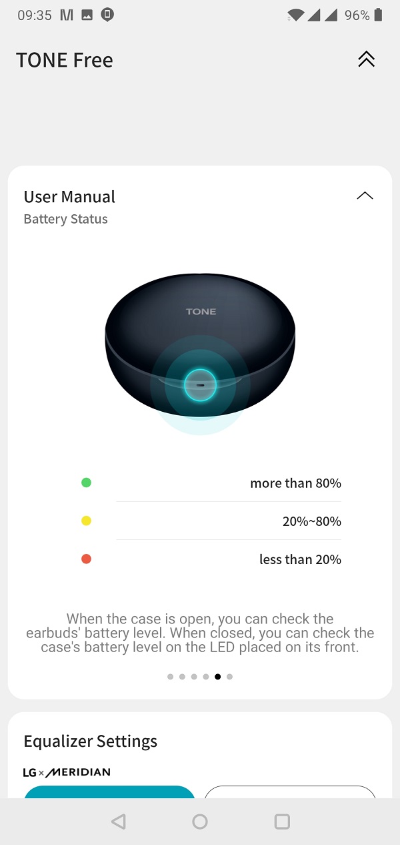Image resolution: width=400 pixels, height=845 pixels.
Task: Tap the glowing LED on the TONE case
Action: (200, 385)
